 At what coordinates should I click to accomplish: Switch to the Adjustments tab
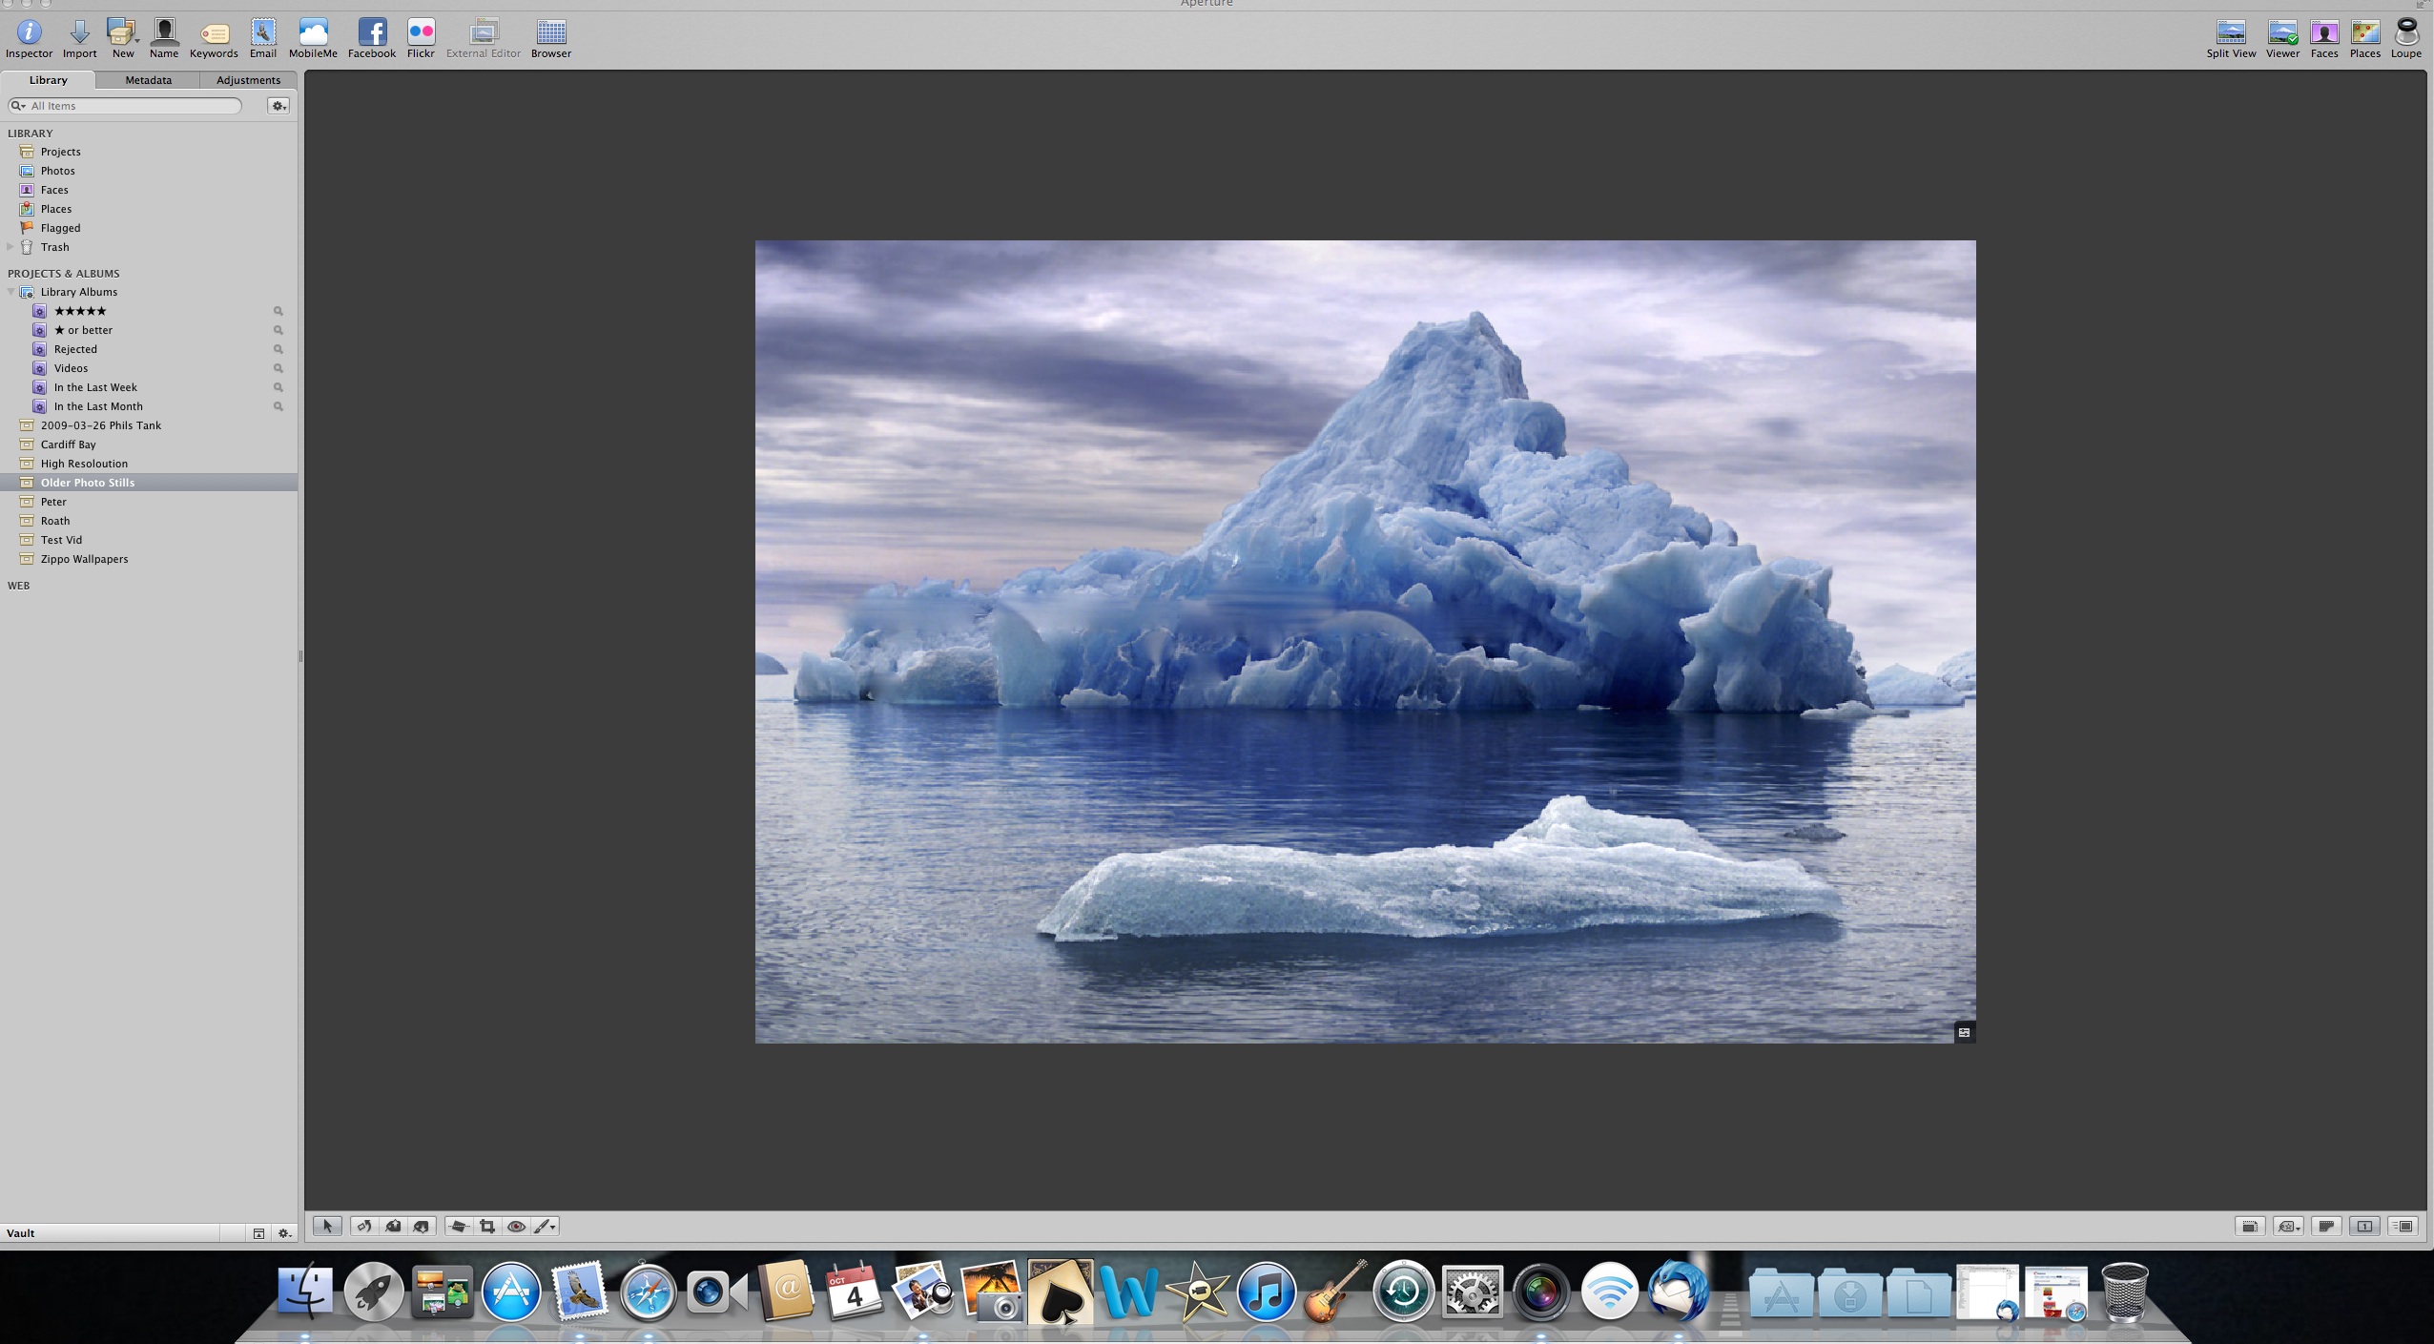click(x=248, y=80)
